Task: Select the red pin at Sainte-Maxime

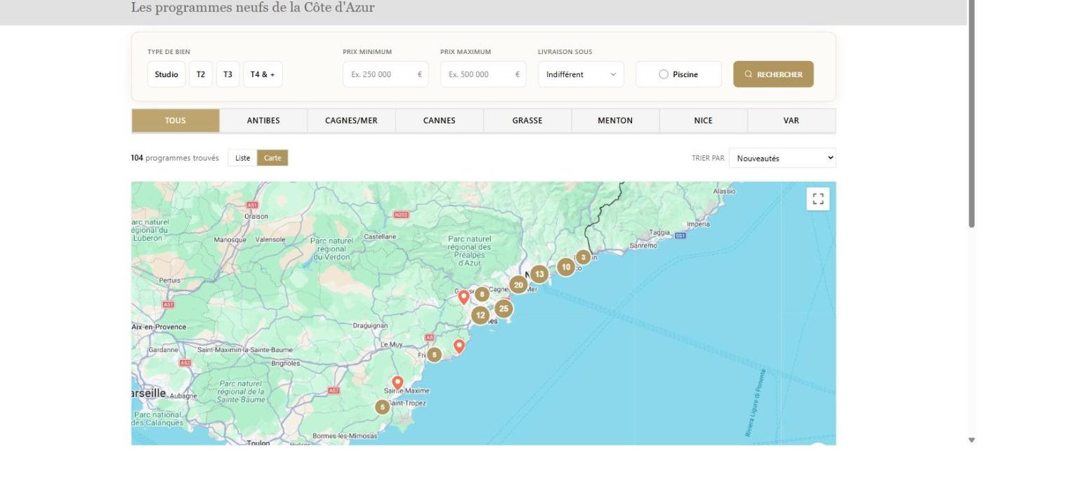Action: (x=397, y=383)
